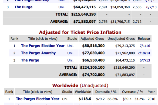Click Uni. studio next to $77,039,400

[70, 53]
